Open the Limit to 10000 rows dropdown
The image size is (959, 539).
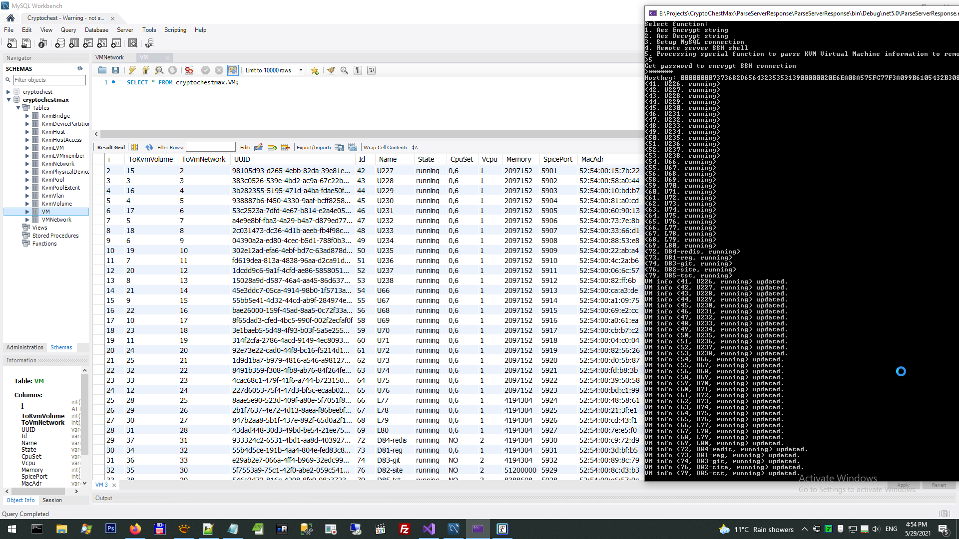pos(301,70)
